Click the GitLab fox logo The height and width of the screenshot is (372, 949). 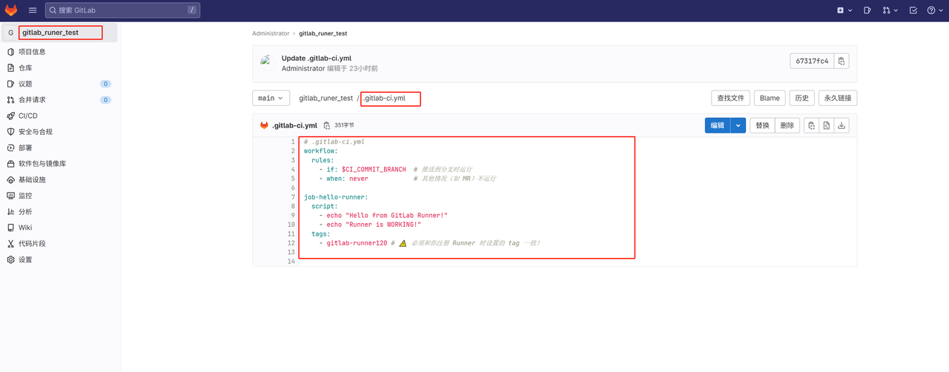pyautogui.click(x=11, y=10)
